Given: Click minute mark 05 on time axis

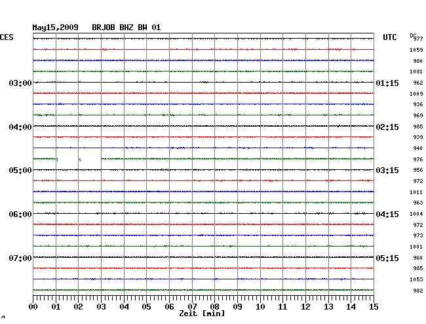Looking at the screenshot, I should point(146,306).
